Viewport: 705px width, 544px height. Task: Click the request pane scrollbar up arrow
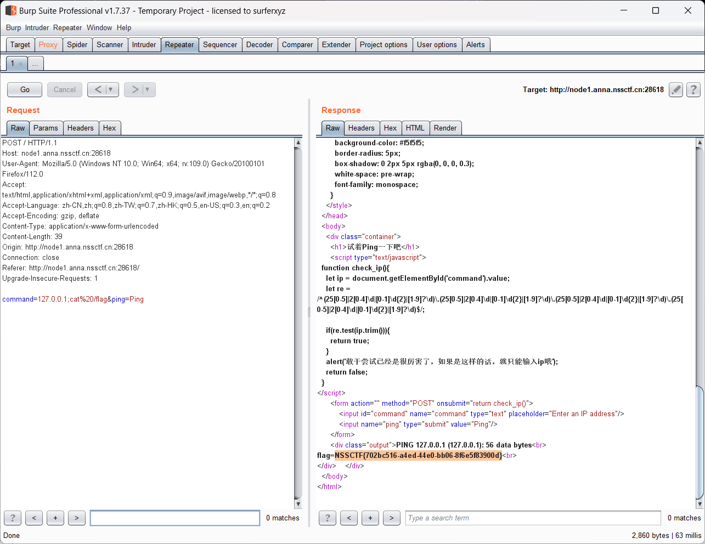tap(298, 143)
